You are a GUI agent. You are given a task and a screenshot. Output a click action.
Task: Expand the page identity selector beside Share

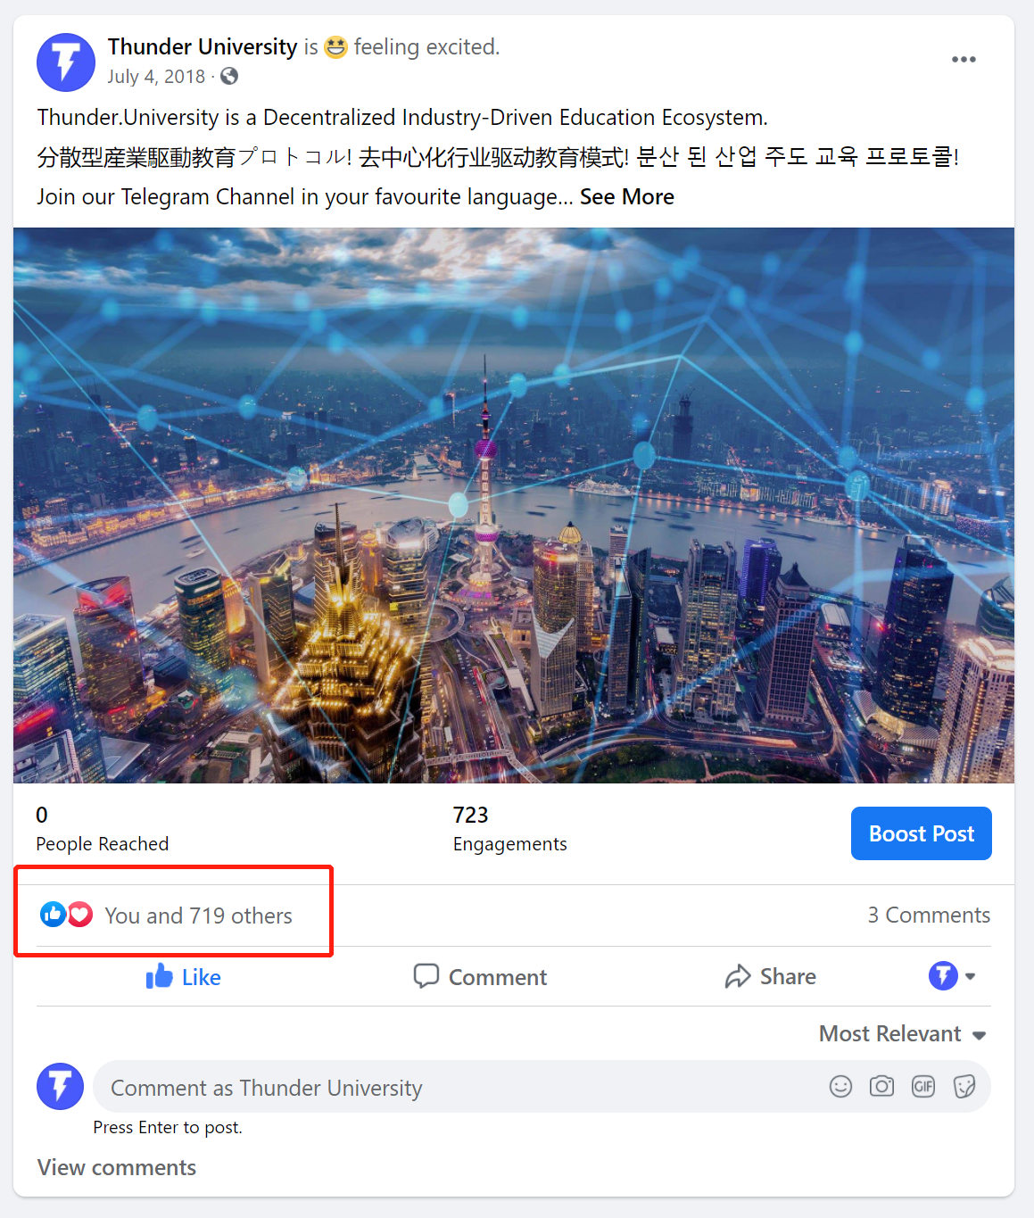click(x=952, y=976)
